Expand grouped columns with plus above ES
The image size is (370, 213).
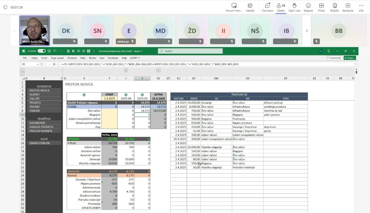(x=158, y=70)
